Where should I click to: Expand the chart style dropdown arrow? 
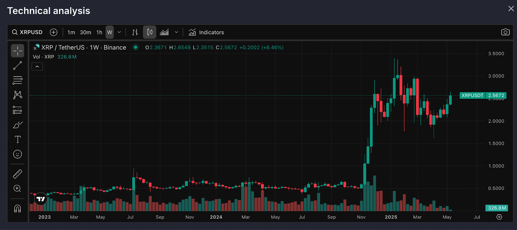pyautogui.click(x=176, y=32)
